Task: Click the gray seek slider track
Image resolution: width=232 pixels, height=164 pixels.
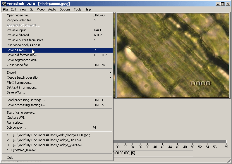Action: pyautogui.click(x=170, y=141)
